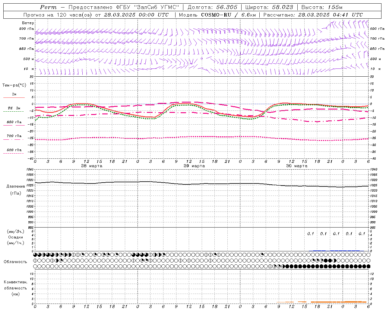This screenshot has width=386, height=309.
Task: Click the 'Осадки' precipitation label
Action: coord(16,237)
